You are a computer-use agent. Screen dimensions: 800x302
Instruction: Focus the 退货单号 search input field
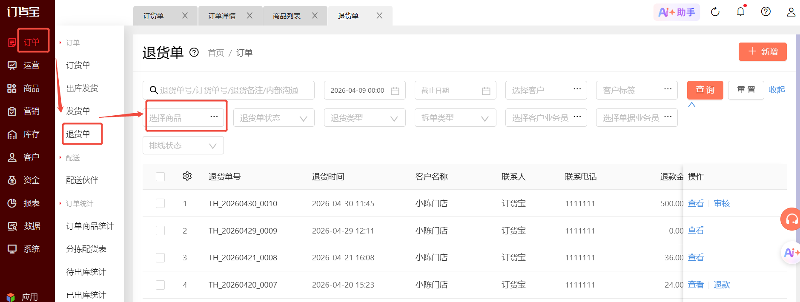229,90
